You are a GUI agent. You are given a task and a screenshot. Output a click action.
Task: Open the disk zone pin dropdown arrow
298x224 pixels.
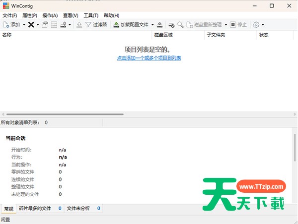(70, 25)
